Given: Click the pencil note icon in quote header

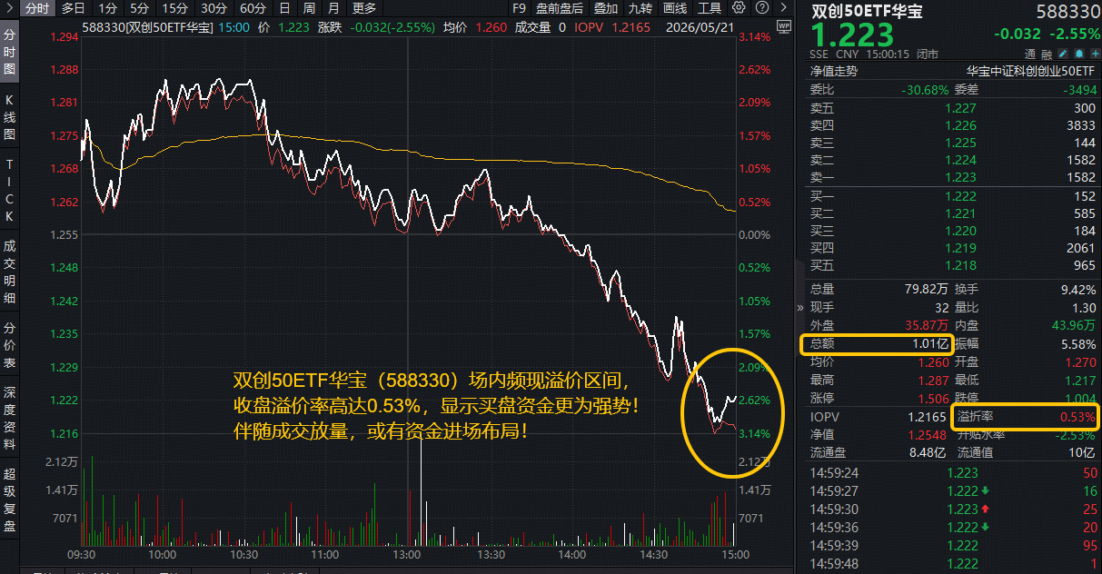Looking at the screenshot, I should 1062,54.
